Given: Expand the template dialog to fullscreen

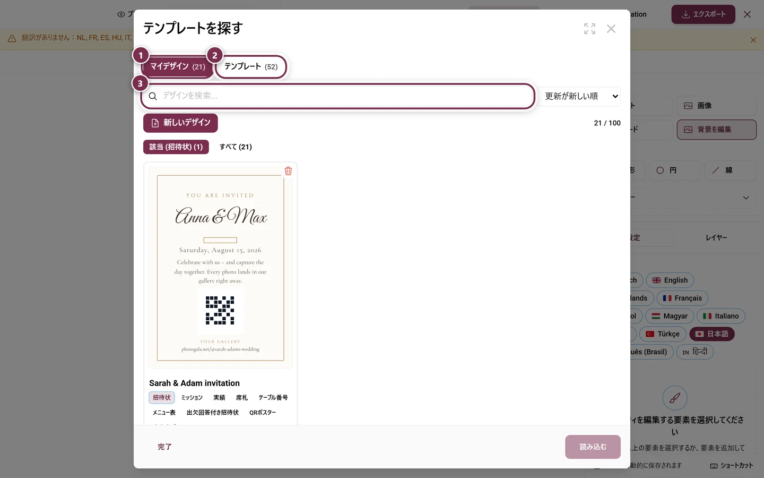Looking at the screenshot, I should (589, 29).
